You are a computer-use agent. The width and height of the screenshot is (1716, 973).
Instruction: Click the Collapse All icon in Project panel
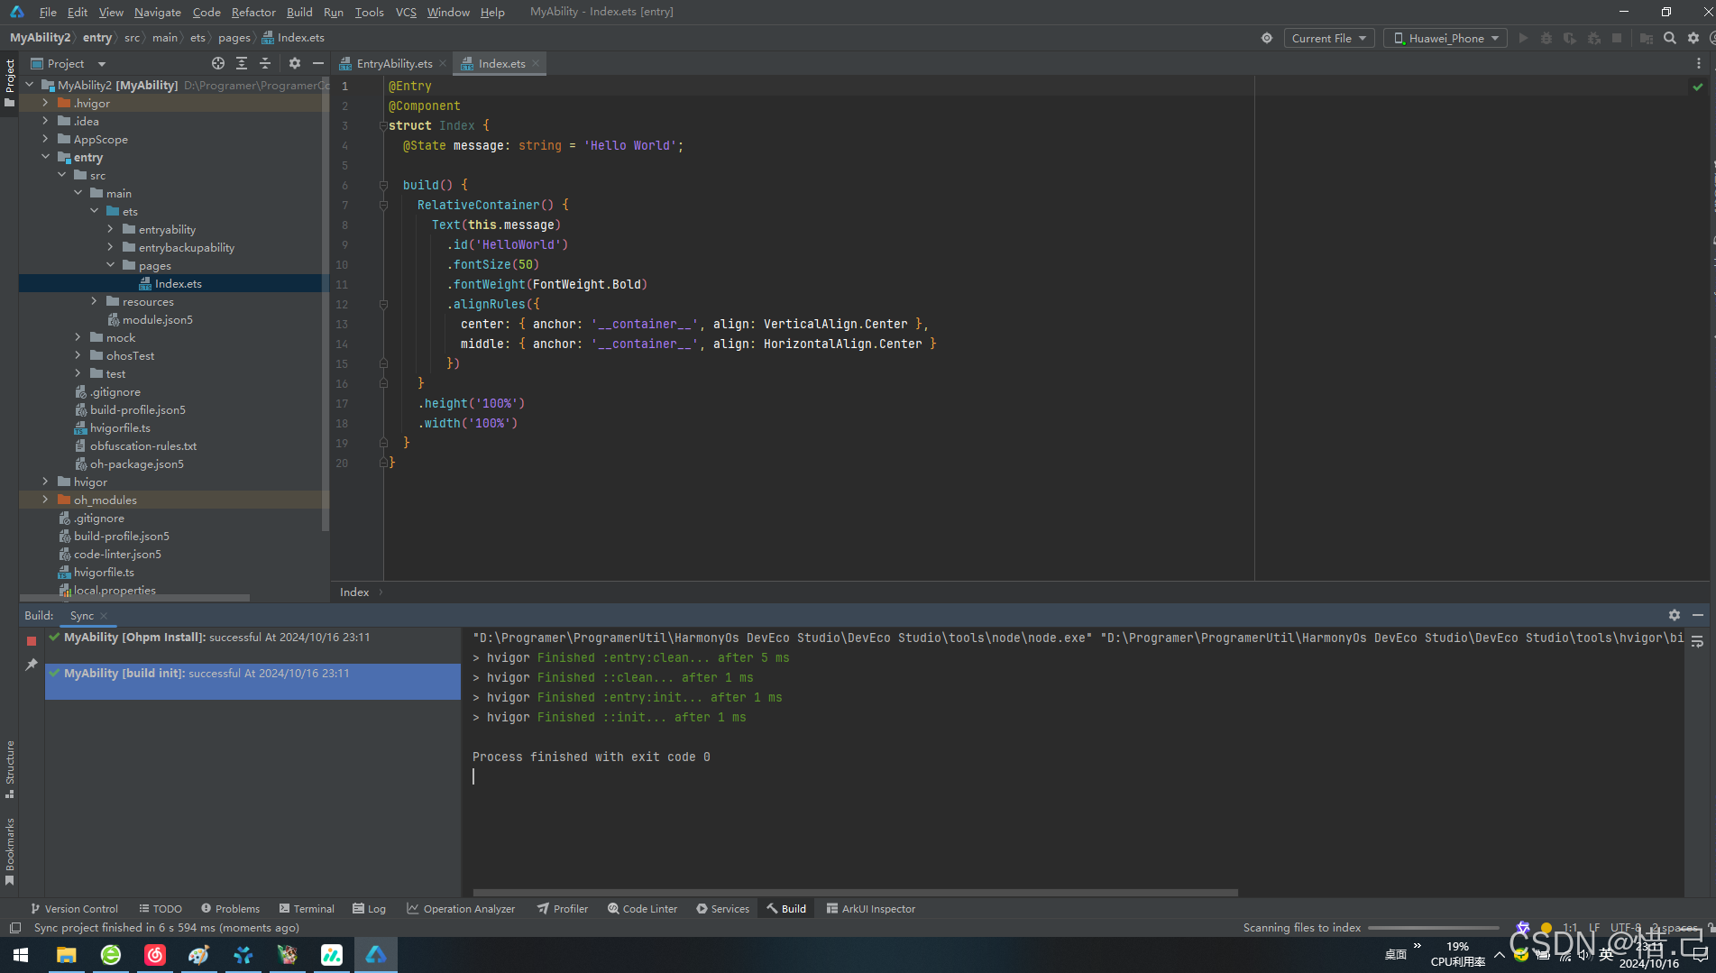tap(265, 63)
